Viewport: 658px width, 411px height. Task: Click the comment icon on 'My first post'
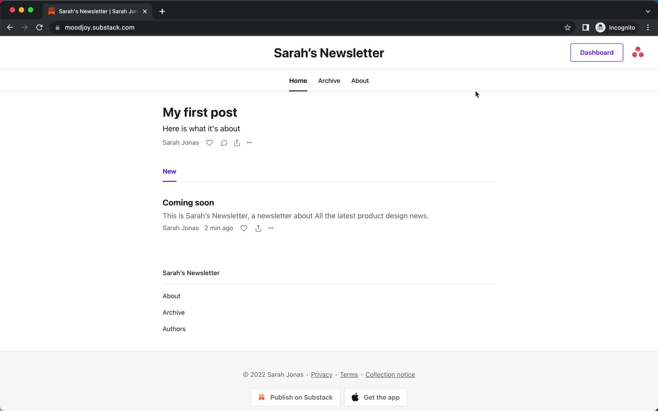coord(224,143)
